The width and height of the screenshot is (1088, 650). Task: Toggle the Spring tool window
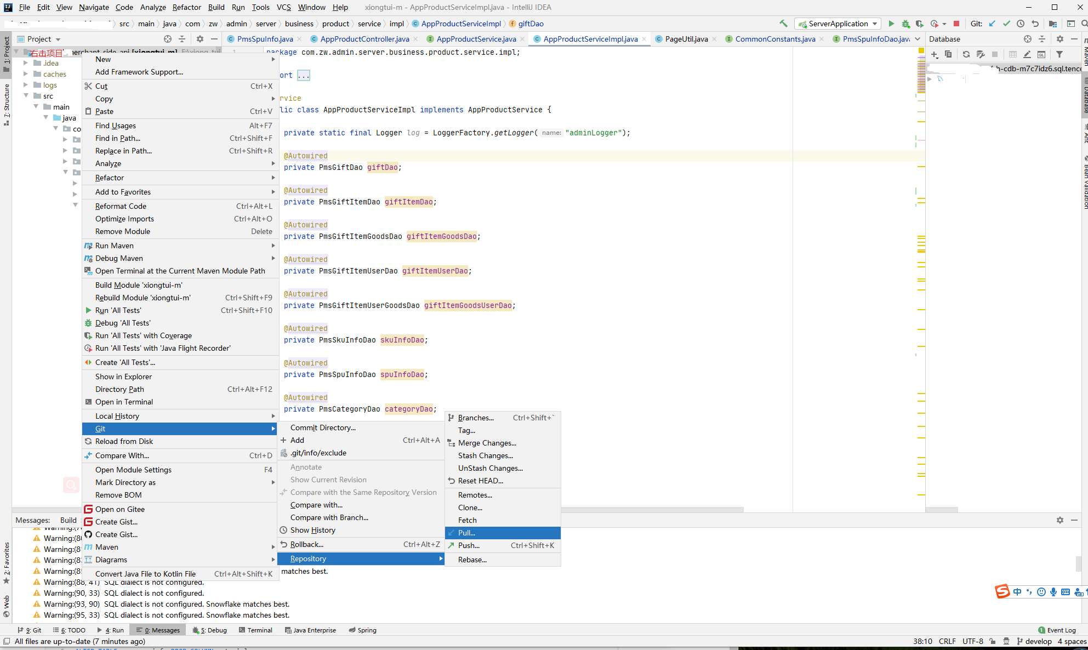point(362,630)
